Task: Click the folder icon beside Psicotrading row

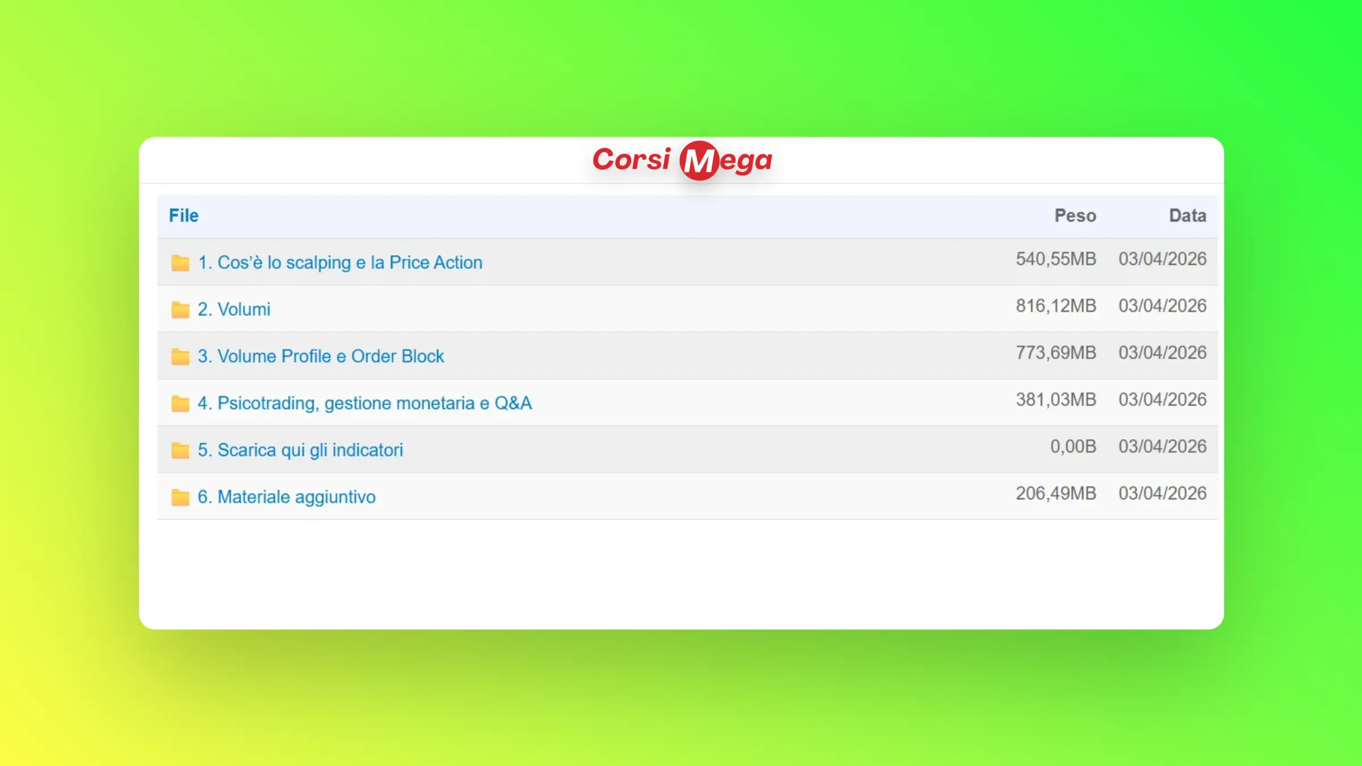Action: point(180,403)
